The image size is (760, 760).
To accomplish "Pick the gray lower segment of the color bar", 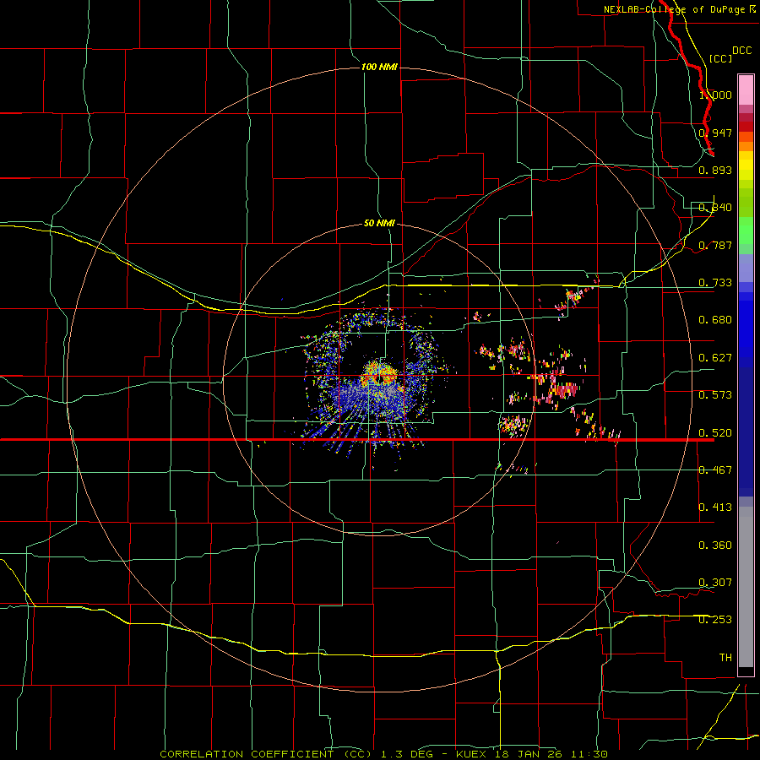I will [x=746, y=587].
